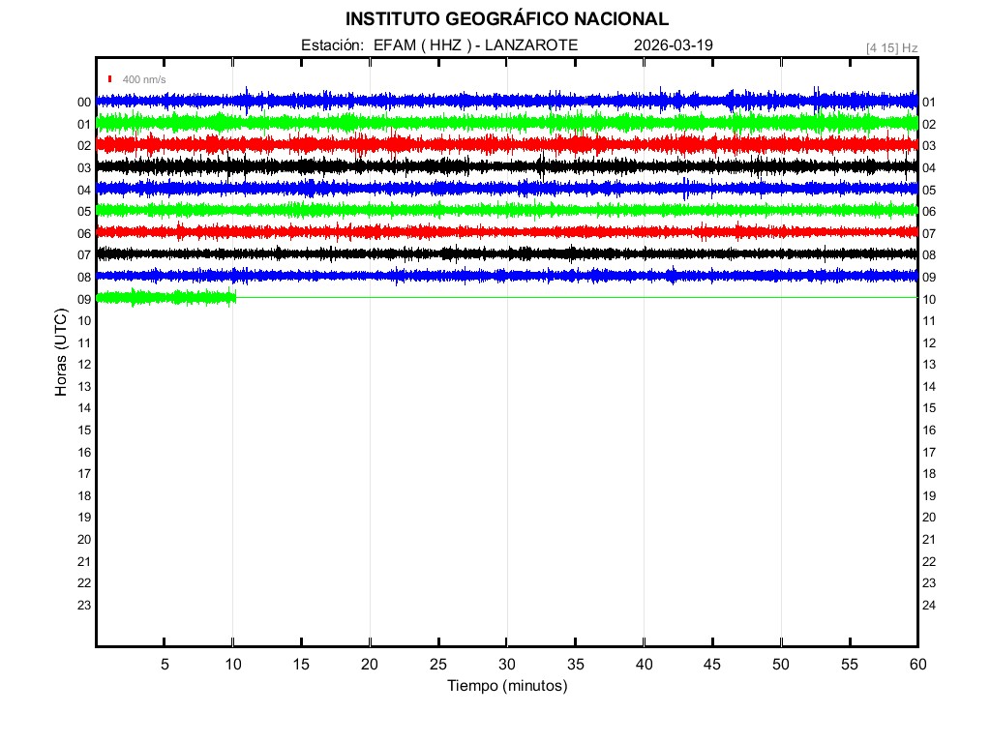Click the left axis hour label 23
Screen dimensions: 991x743
click(x=84, y=606)
